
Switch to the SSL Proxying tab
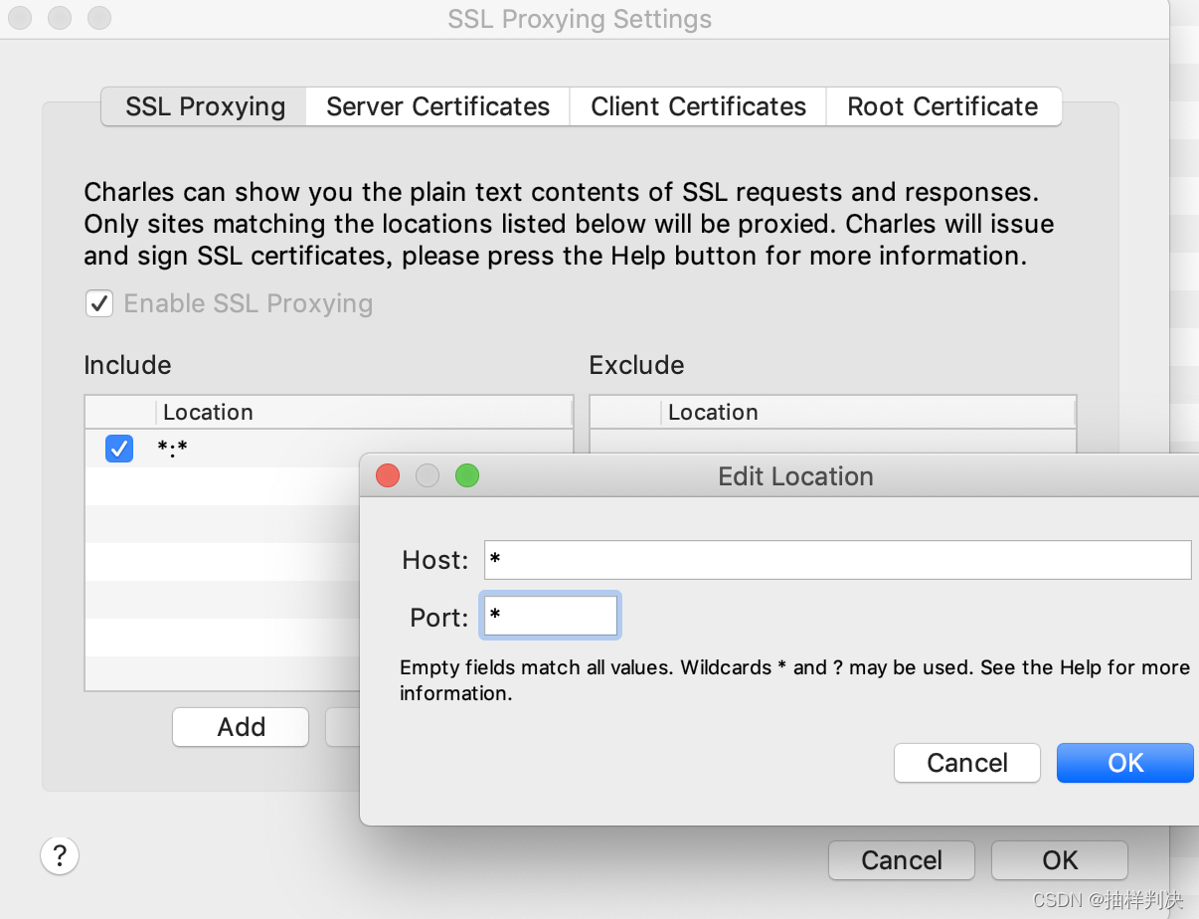click(x=205, y=106)
